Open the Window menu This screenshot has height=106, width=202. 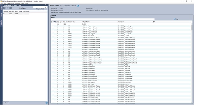17,3
